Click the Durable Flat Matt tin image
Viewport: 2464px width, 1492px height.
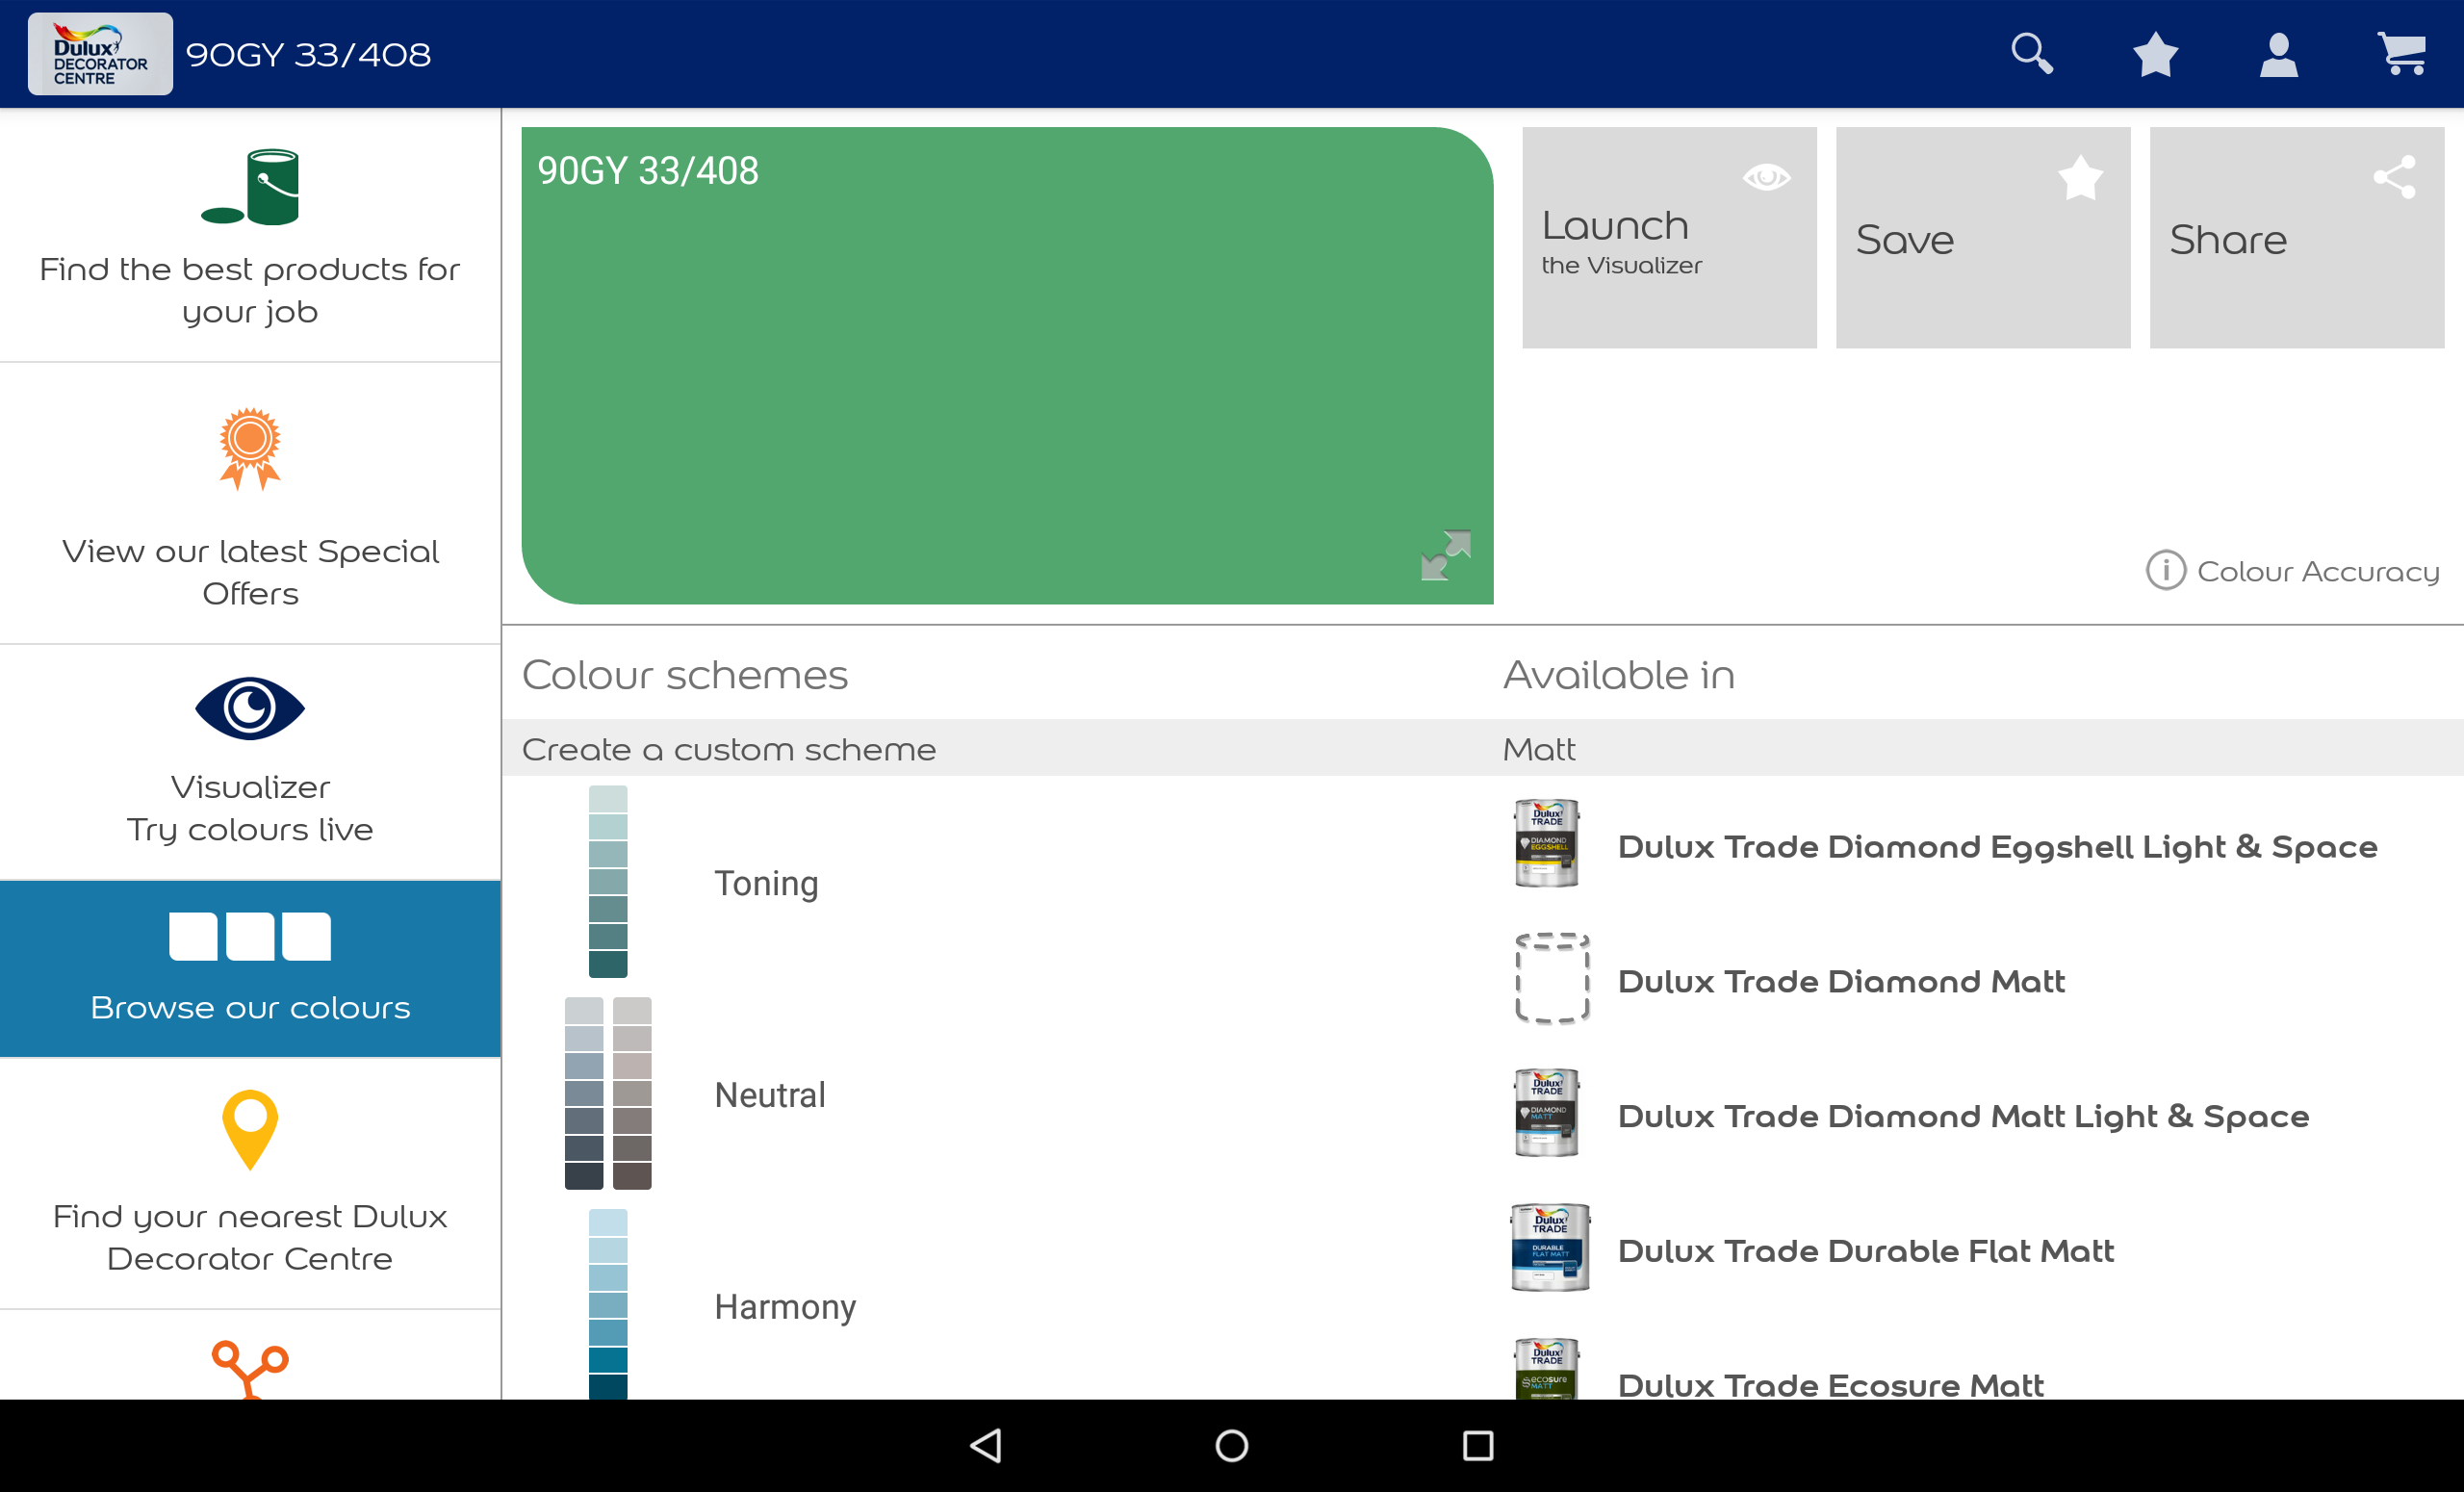tap(1550, 1247)
